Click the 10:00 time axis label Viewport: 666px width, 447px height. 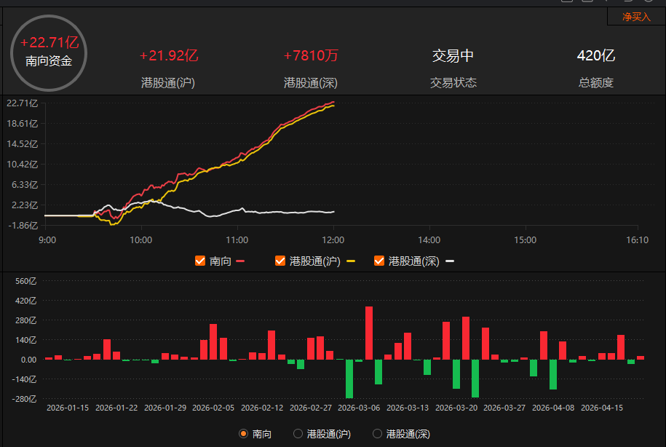[x=141, y=240]
